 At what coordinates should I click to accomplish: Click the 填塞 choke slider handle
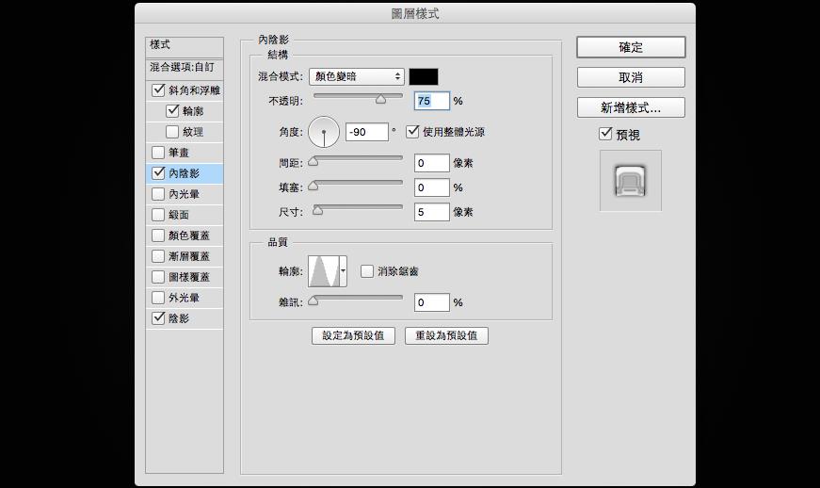pyautogui.click(x=314, y=186)
